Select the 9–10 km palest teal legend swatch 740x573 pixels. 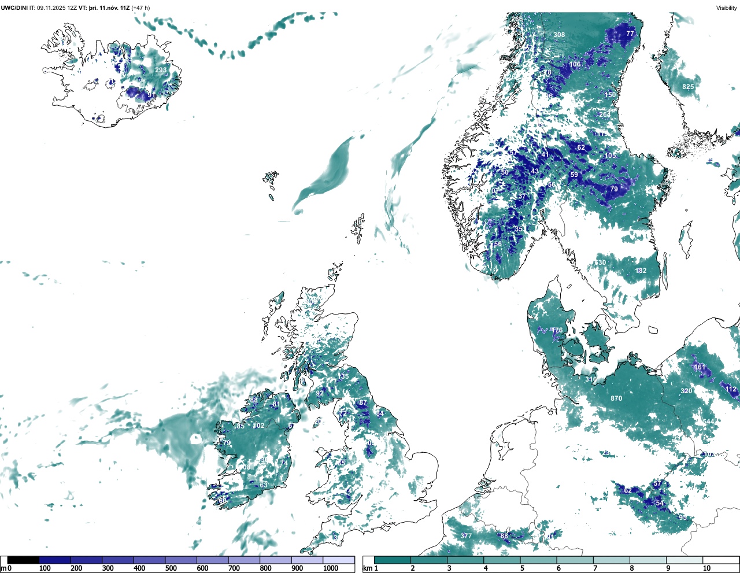pos(685,560)
